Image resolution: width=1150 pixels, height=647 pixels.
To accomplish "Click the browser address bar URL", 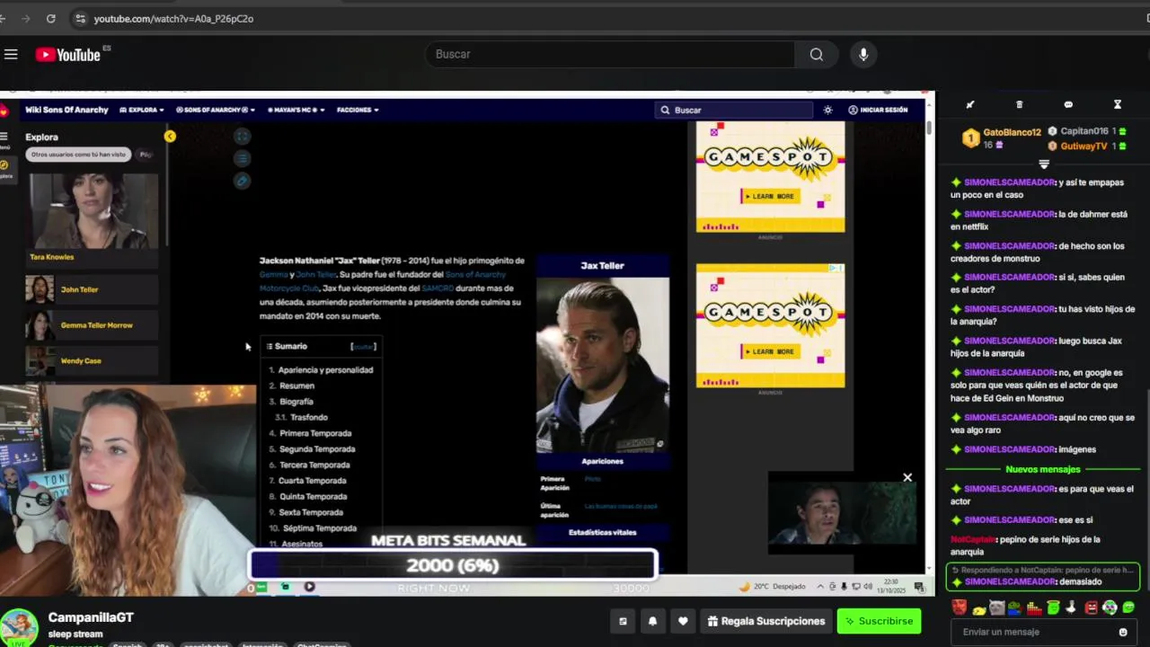I will [x=173, y=18].
